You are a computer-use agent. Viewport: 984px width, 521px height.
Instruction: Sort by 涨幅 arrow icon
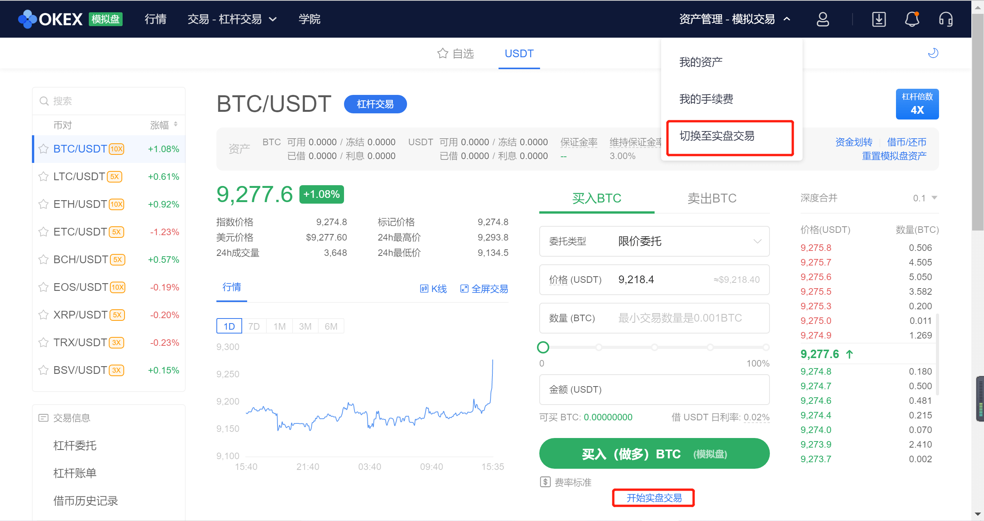(176, 124)
